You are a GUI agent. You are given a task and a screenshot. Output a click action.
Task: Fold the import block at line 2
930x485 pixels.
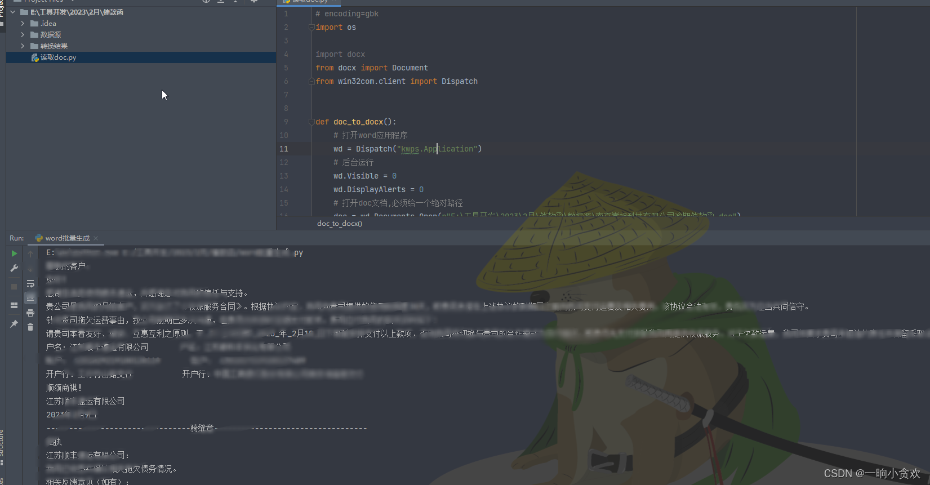point(312,27)
